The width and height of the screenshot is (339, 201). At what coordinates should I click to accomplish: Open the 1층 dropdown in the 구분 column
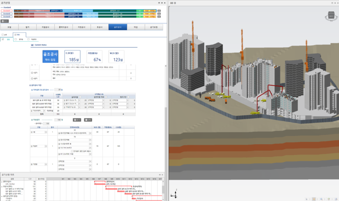tap(46, 132)
